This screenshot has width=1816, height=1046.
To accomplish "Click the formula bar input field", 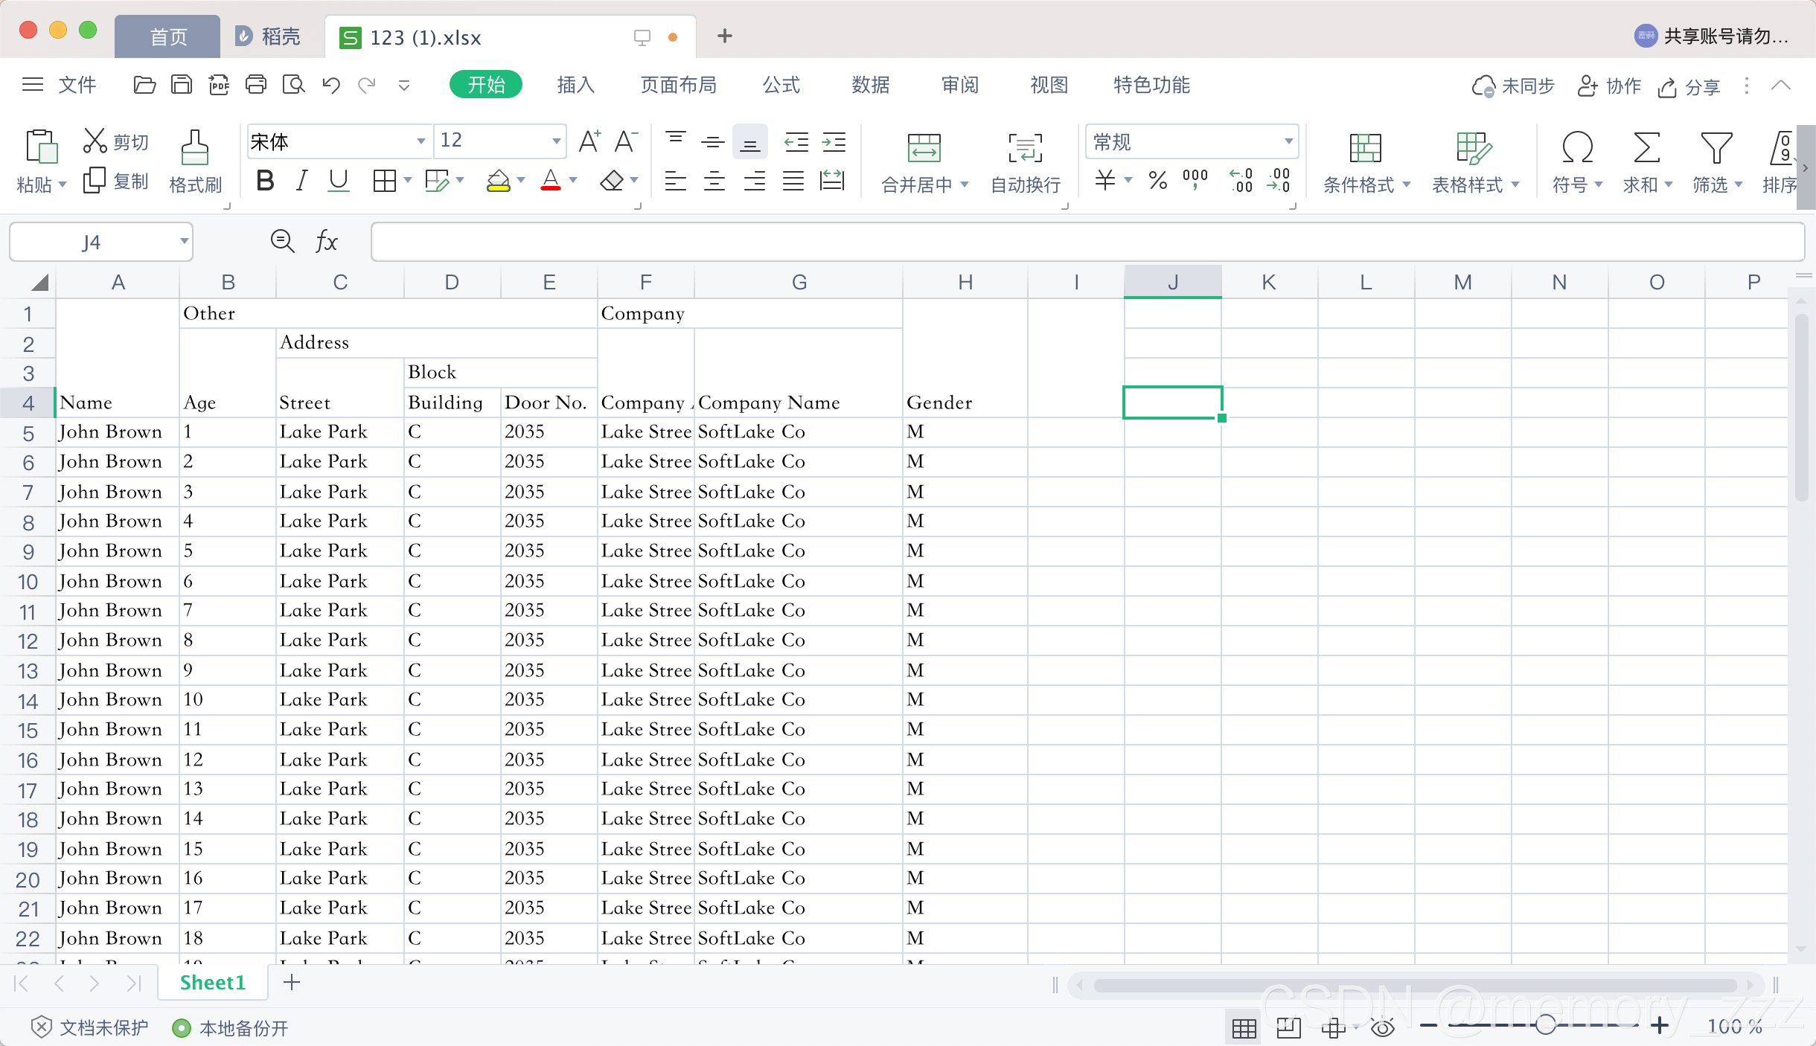I will (1087, 242).
